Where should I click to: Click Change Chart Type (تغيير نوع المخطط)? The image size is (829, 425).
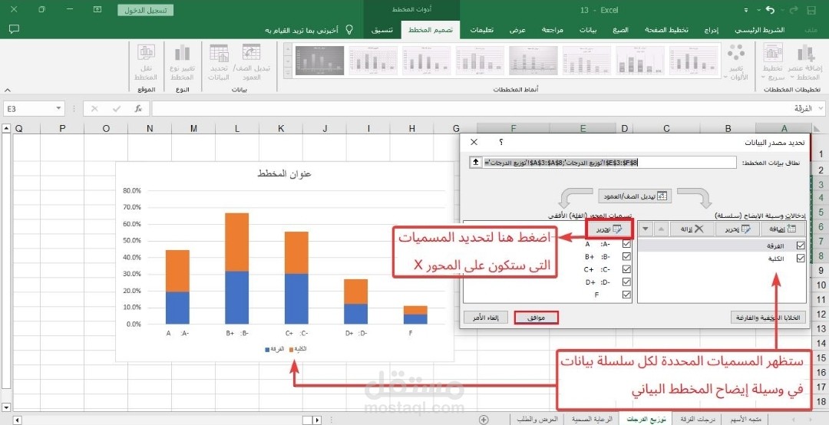tap(183, 62)
